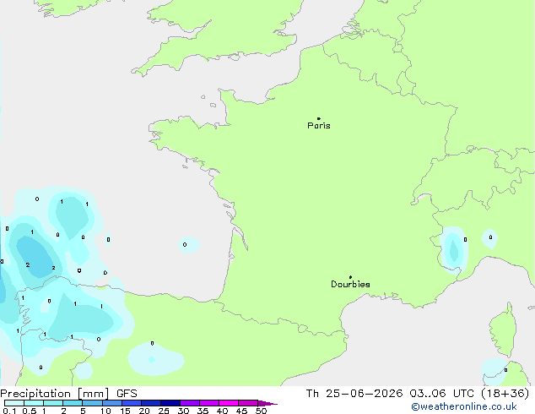535x414 pixels.
Task: Click the (18+36) forecast run label
Action: (505, 394)
